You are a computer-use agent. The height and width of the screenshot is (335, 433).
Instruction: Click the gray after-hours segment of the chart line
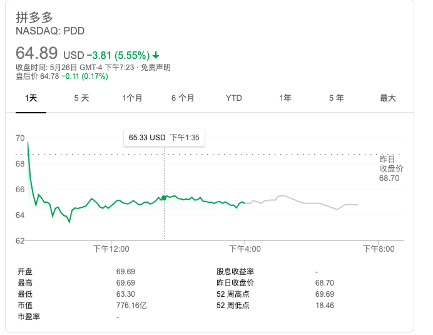coord(300,201)
